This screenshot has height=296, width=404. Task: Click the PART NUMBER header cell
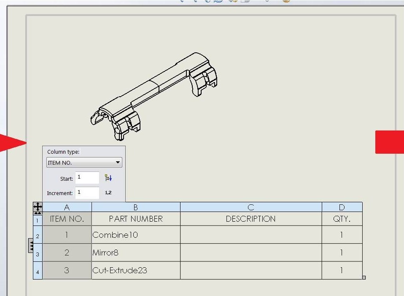point(136,219)
